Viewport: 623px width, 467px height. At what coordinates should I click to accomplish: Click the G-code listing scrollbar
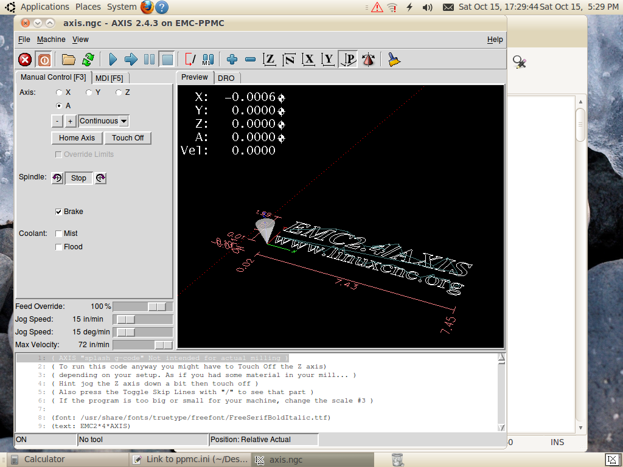(x=501, y=392)
